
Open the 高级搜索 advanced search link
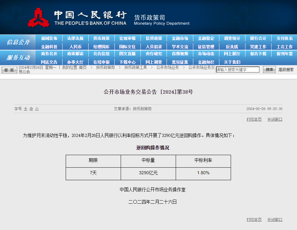click(286, 70)
